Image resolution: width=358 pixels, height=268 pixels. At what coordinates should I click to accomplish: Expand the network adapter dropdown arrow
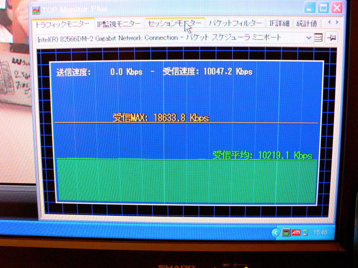tap(308, 38)
